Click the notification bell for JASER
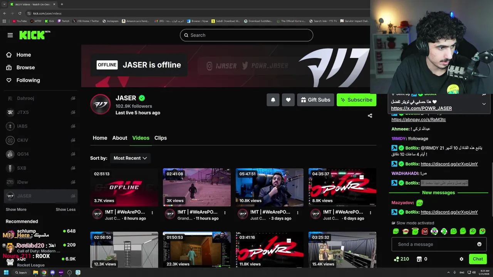The width and height of the screenshot is (493, 277). point(273,100)
